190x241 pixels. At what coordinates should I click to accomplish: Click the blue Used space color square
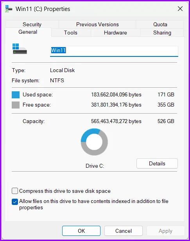[16, 95]
